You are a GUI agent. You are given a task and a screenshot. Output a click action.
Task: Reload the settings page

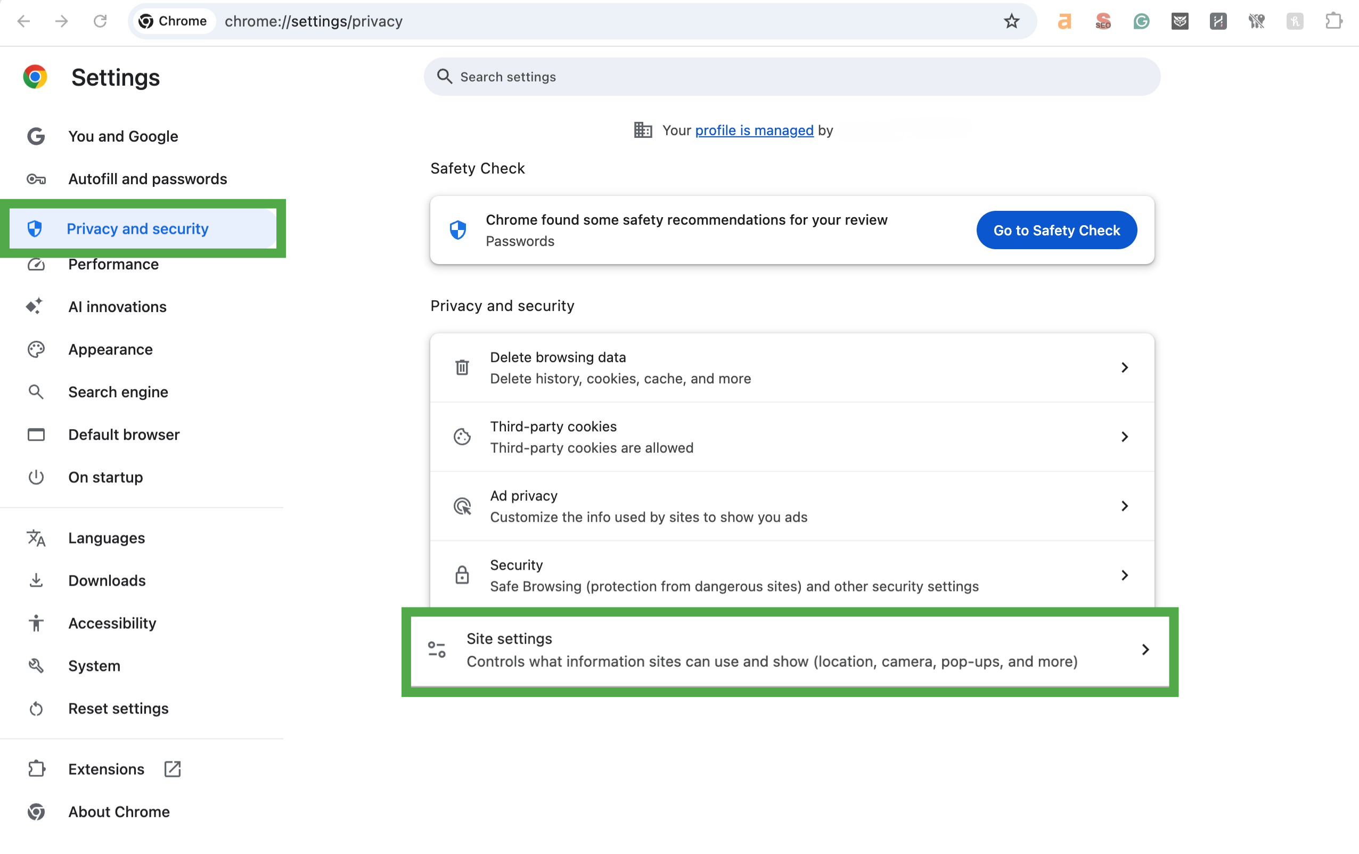coord(100,21)
